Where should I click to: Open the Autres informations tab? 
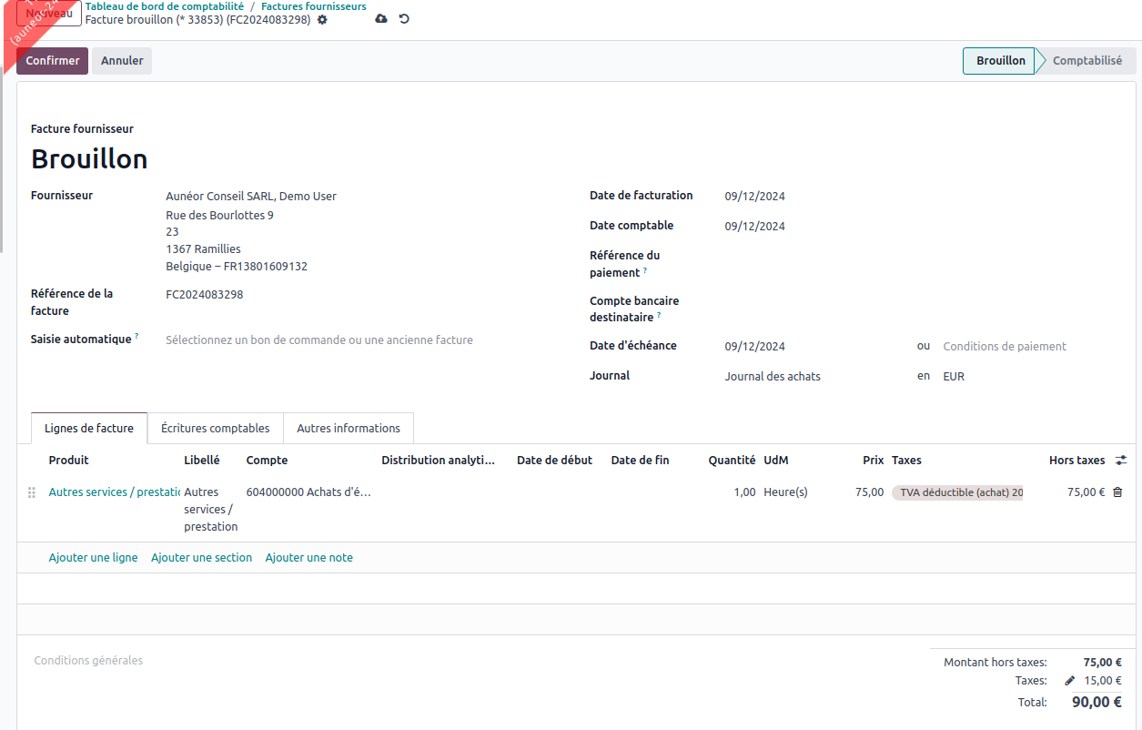pyautogui.click(x=348, y=429)
